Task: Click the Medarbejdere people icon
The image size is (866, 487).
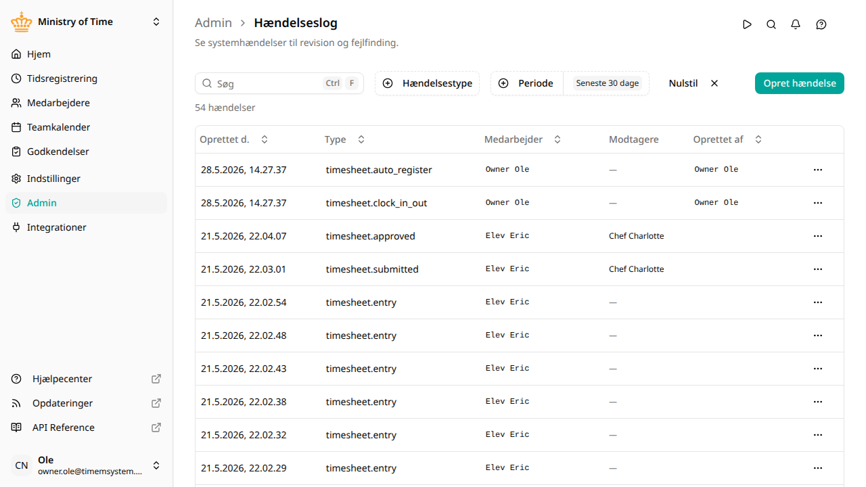Action: pyautogui.click(x=16, y=103)
